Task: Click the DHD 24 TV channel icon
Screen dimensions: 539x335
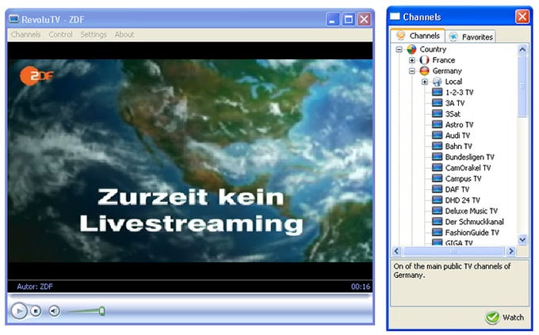Action: point(437,200)
